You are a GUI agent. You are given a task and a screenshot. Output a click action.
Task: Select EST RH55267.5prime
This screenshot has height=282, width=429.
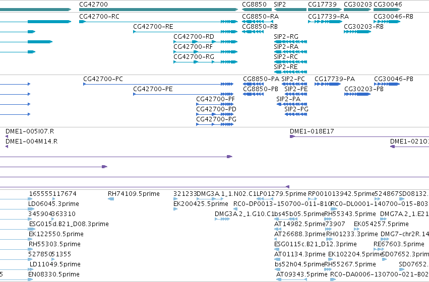point(328,269)
